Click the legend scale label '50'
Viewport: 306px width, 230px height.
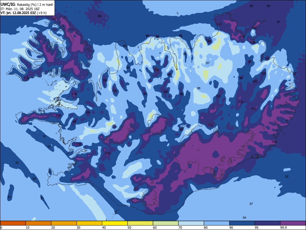click(x=129, y=228)
